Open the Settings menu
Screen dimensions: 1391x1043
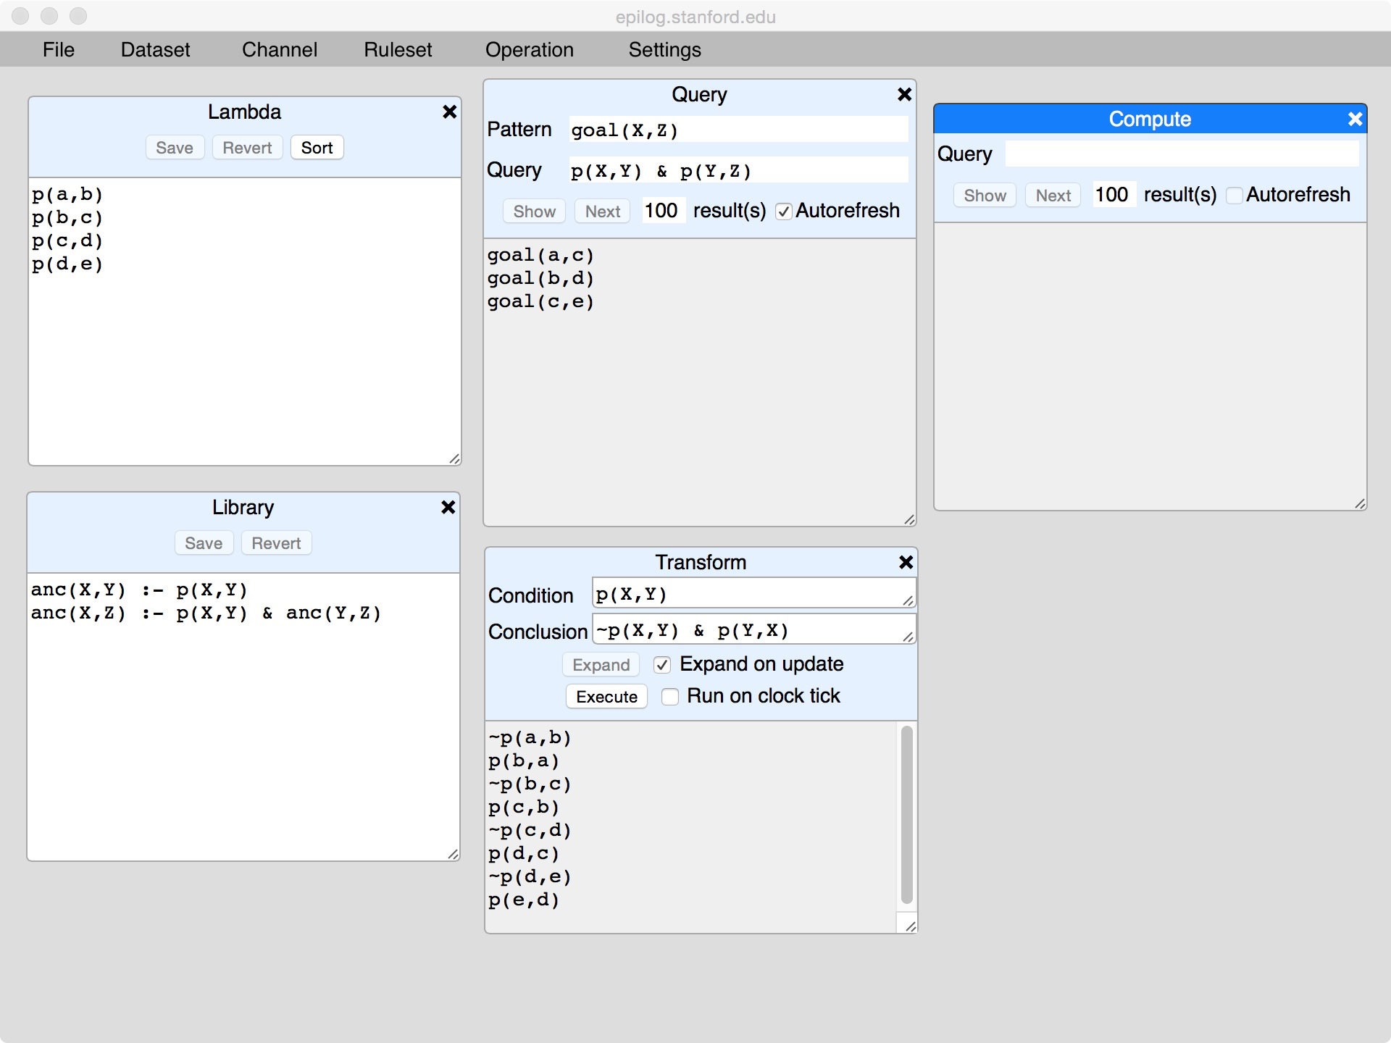[x=664, y=49]
